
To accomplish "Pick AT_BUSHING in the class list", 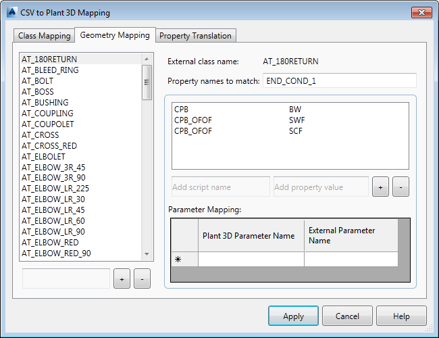I will point(81,103).
